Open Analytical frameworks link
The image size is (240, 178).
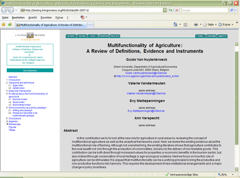click(20, 91)
